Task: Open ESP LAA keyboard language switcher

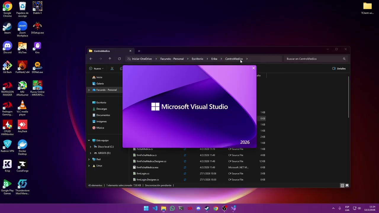Action: [x=347, y=208]
